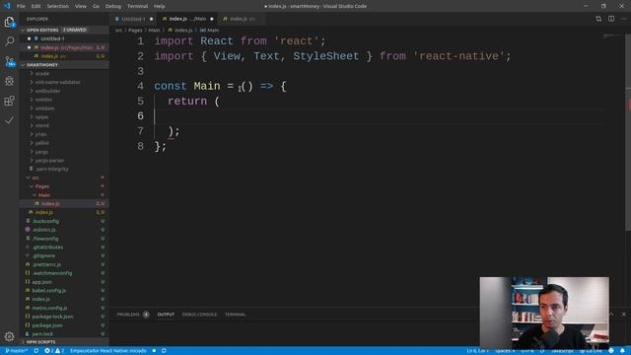This screenshot has width=631, height=355.
Task: Open the View menu
Action: 81,6
